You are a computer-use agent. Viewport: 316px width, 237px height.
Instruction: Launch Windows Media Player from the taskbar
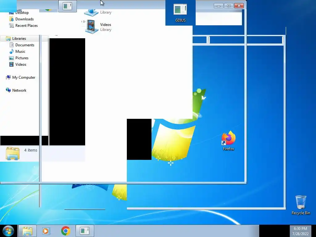click(46, 231)
